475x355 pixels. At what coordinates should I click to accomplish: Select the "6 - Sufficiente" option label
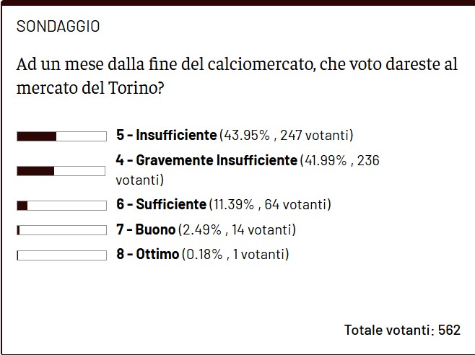click(161, 204)
